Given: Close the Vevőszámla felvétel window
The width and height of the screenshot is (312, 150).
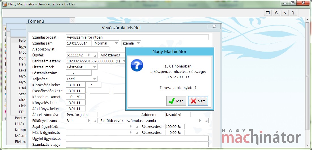Looking at the screenshot, I should coord(214,26).
